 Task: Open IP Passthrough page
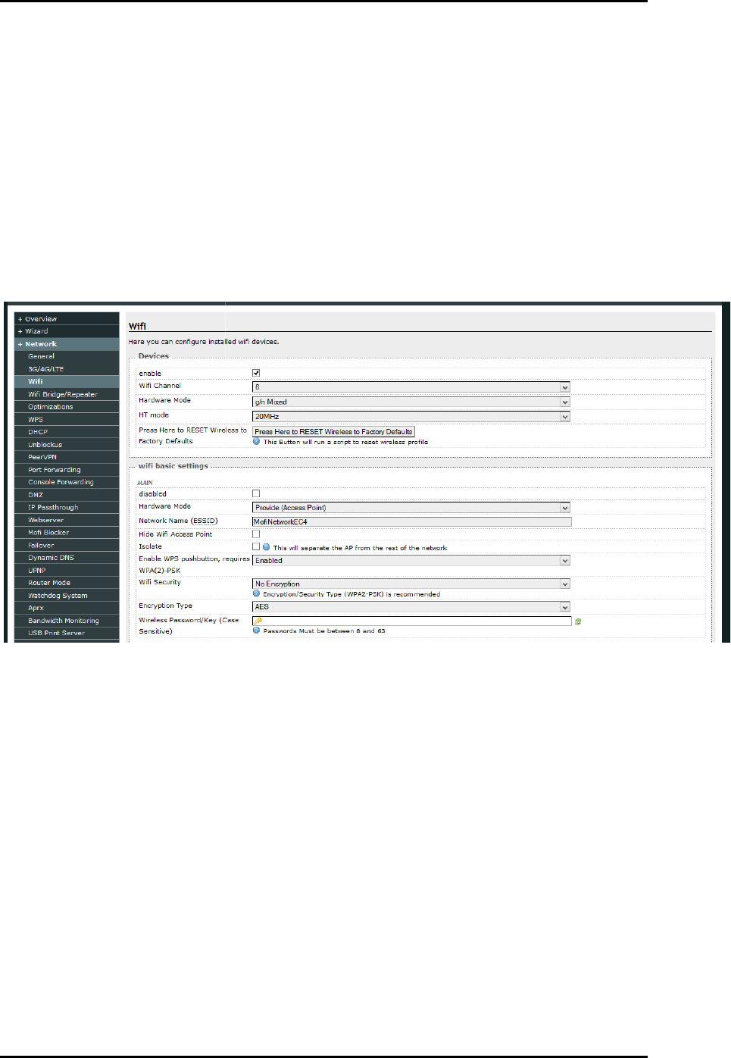point(67,508)
